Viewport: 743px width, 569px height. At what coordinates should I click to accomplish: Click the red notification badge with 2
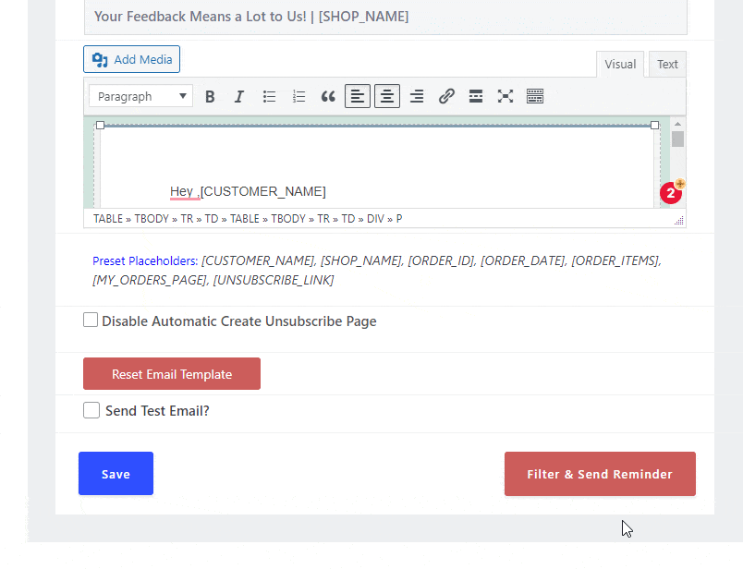tap(671, 193)
